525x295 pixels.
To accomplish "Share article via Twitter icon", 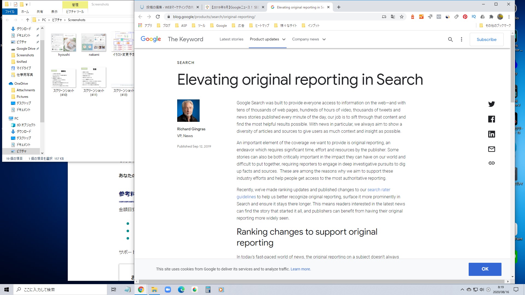I will coord(491,104).
